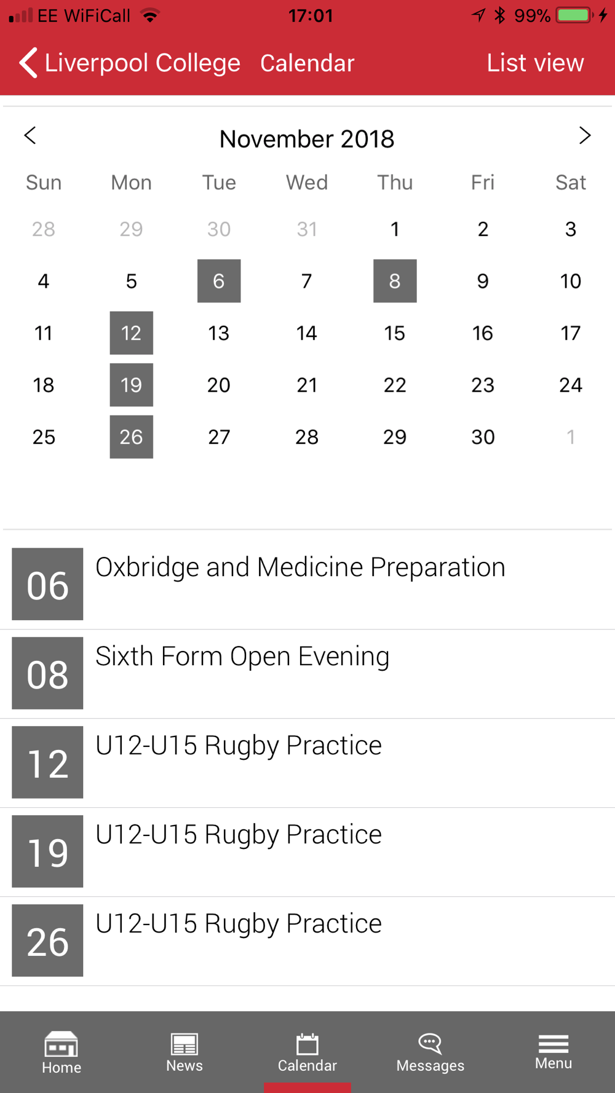The height and width of the screenshot is (1093, 615).
Task: Open the 12th U12-U15 Rugby Practice event
Action: [x=239, y=746]
